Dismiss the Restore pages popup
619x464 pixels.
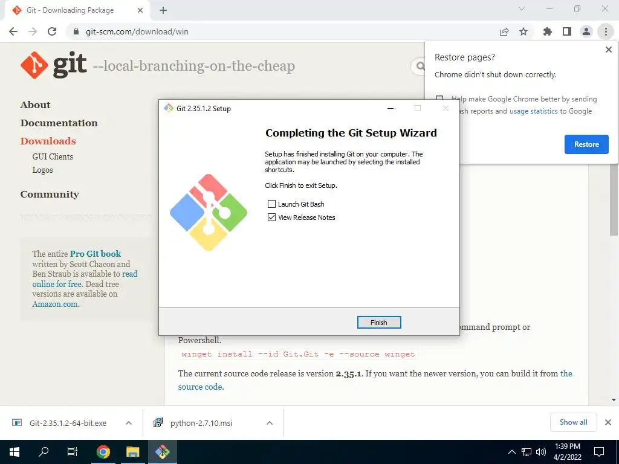(x=608, y=50)
